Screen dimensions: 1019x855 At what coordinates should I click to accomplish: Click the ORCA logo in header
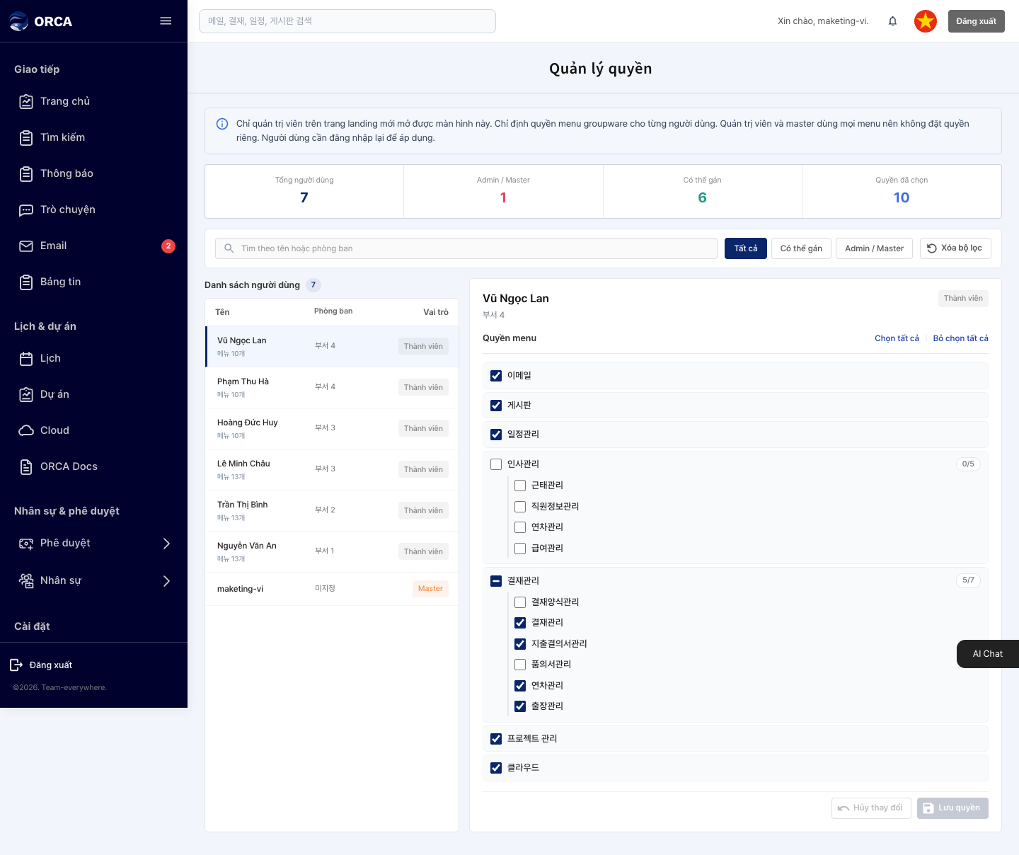40,21
